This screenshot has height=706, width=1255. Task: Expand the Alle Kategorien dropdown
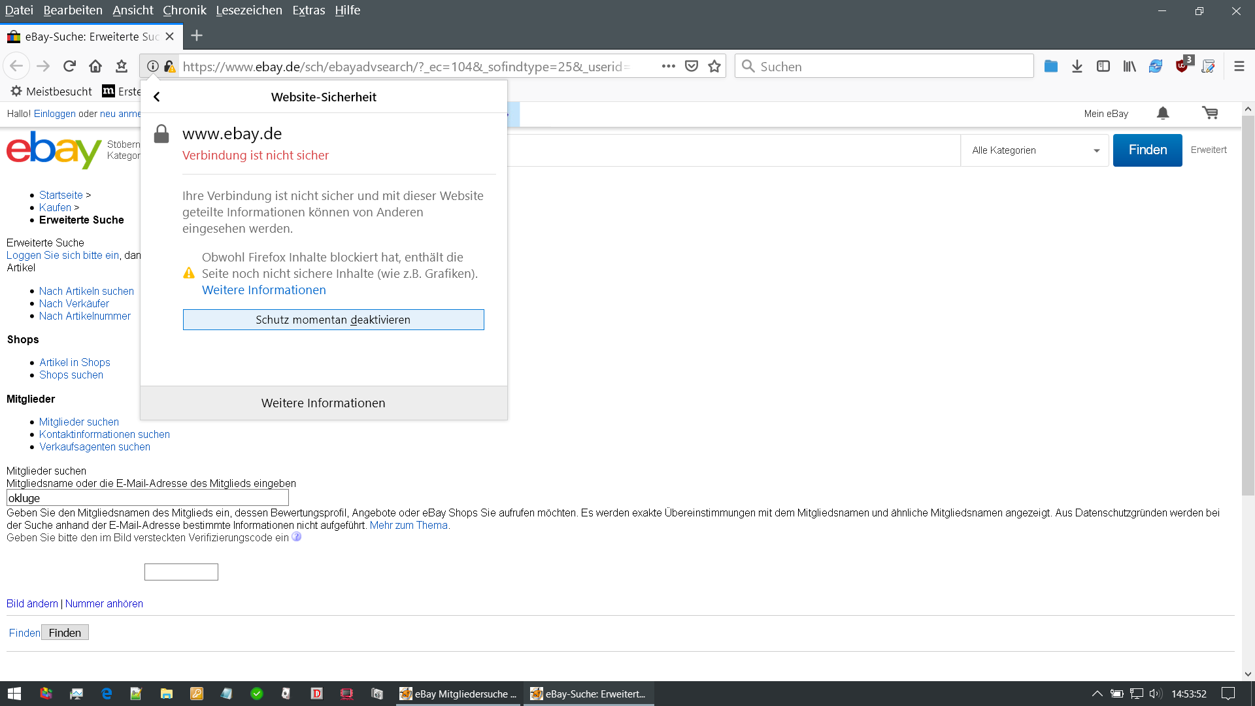pos(1035,150)
